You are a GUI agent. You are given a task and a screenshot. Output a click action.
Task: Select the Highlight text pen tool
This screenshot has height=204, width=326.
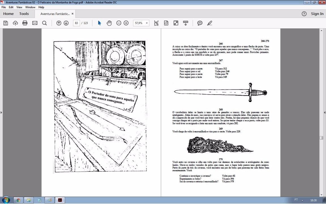click(x=210, y=23)
